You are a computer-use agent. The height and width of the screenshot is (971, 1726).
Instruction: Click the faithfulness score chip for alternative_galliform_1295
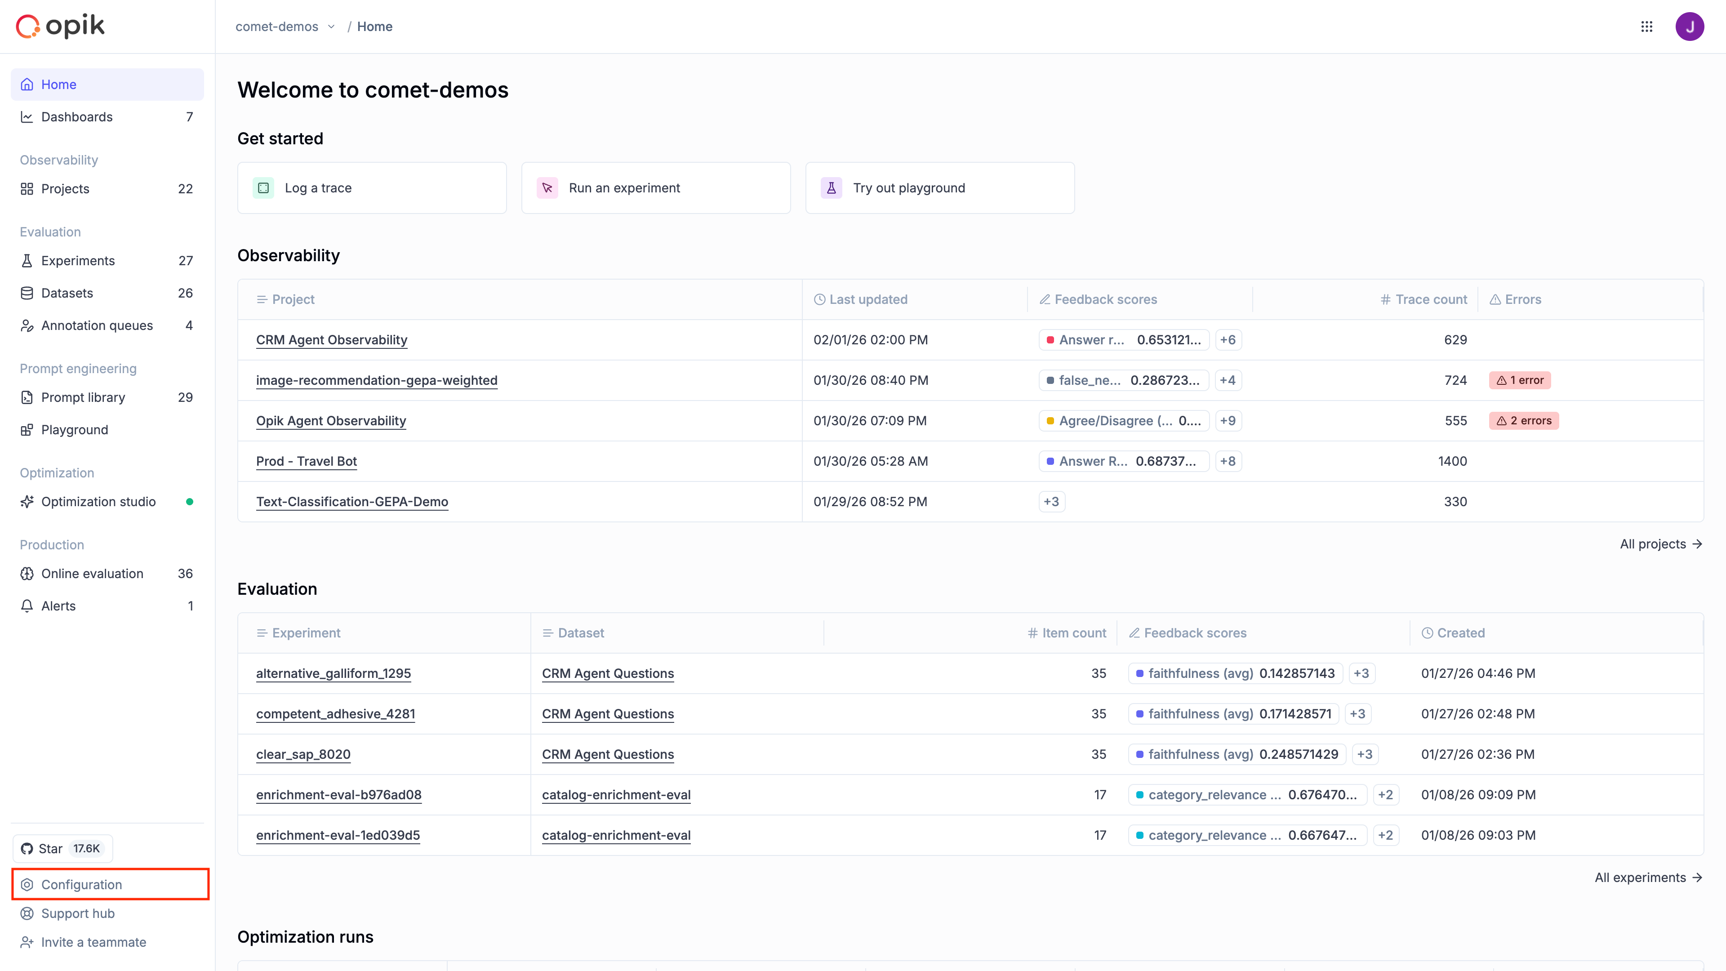[1235, 673]
